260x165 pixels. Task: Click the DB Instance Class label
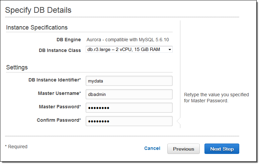coord(60,50)
